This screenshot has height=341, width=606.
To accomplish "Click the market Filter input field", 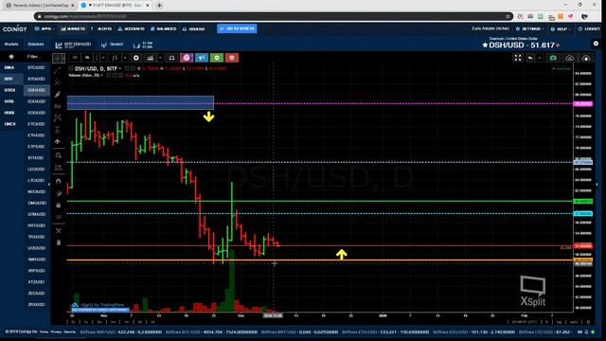I will pyautogui.click(x=35, y=57).
